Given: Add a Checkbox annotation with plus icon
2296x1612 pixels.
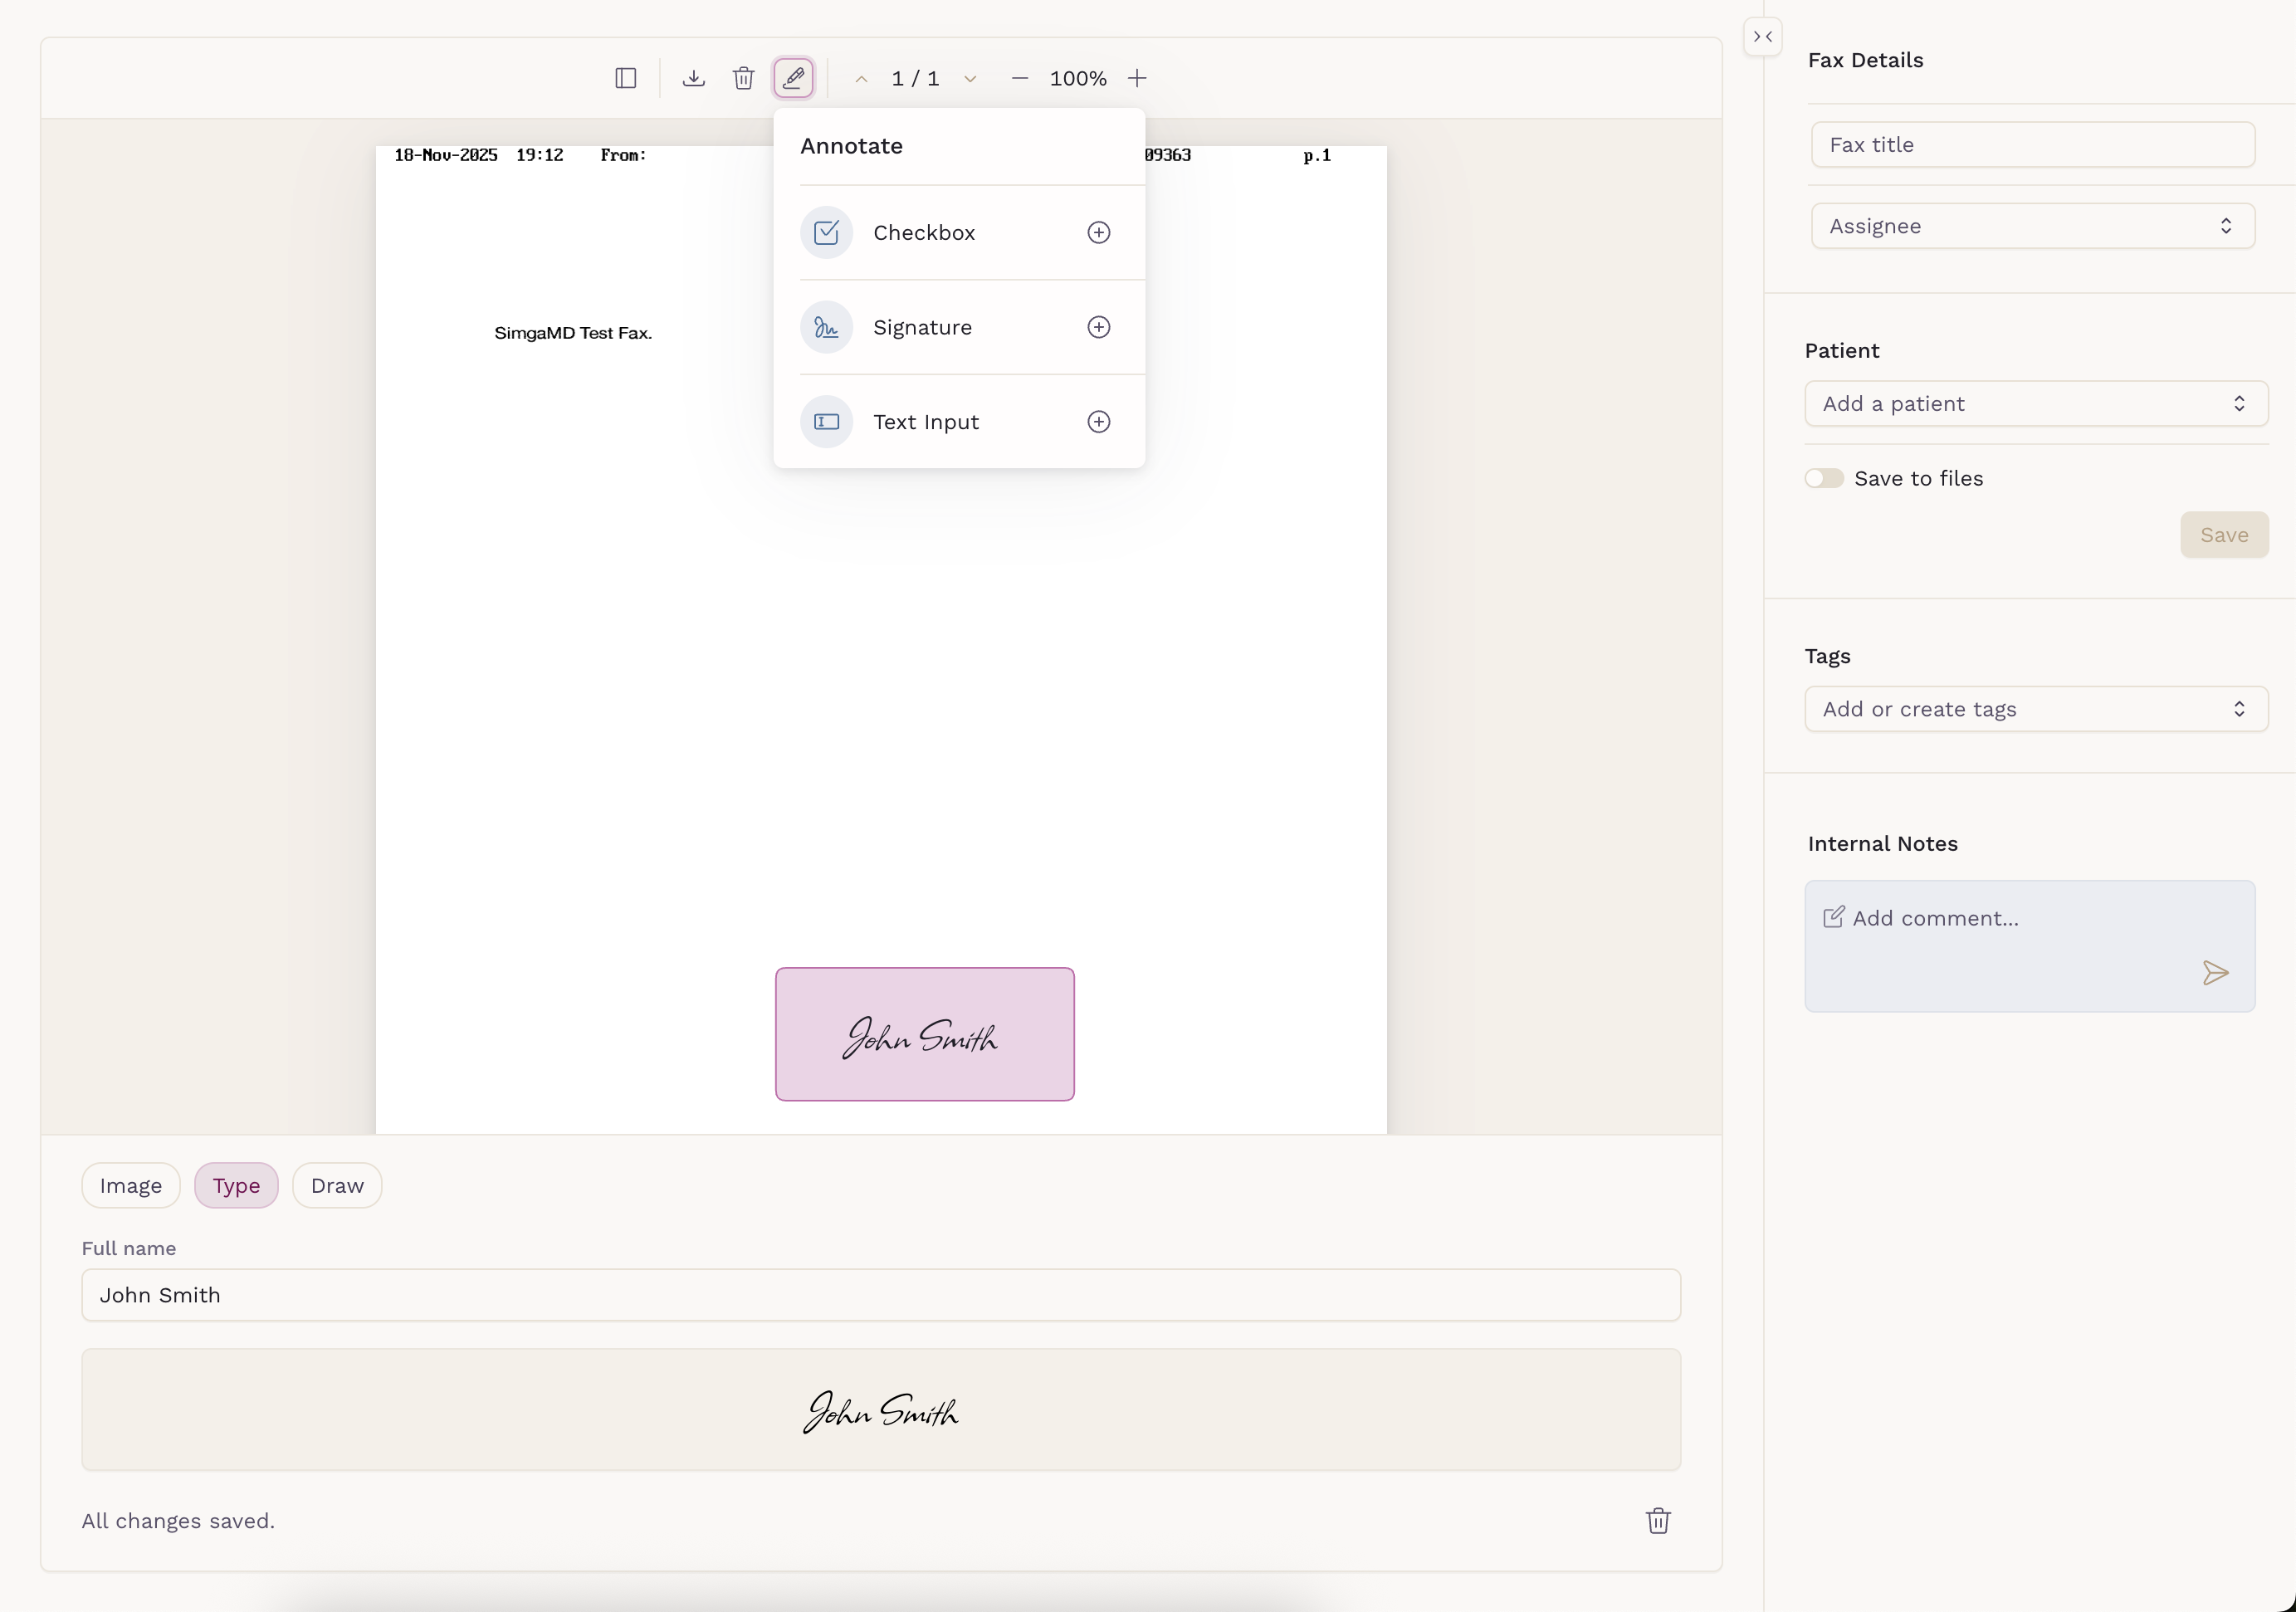Looking at the screenshot, I should 1098,232.
